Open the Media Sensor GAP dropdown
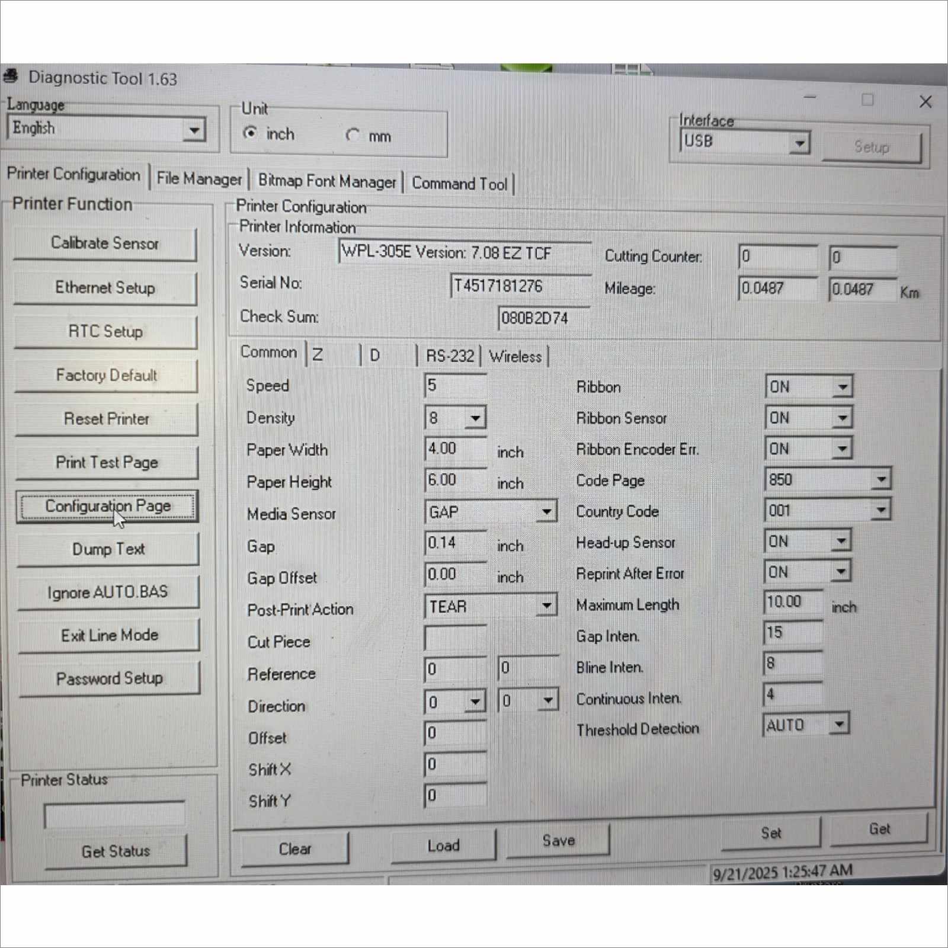This screenshot has height=948, width=948. tap(546, 511)
